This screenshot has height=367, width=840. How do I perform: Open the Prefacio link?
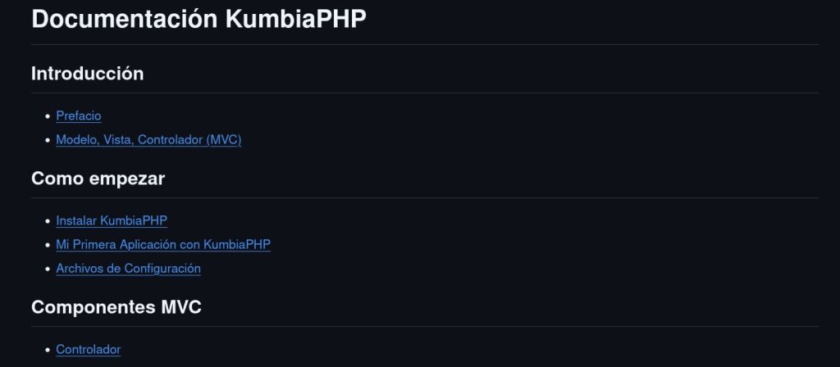(79, 116)
